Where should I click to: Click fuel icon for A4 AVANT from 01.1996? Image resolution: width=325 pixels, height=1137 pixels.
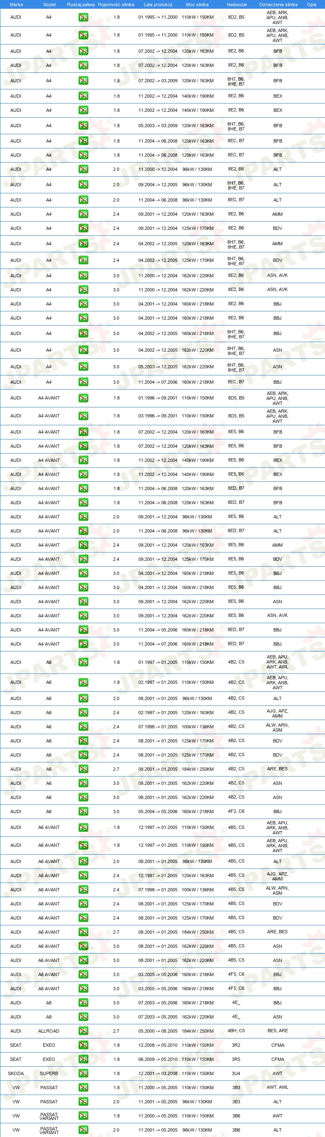point(84,398)
